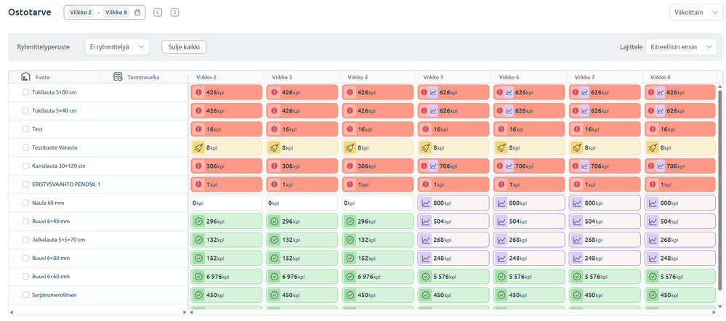Open the calendar icon in week range
The width and height of the screenshot is (726, 321).
[x=137, y=12]
